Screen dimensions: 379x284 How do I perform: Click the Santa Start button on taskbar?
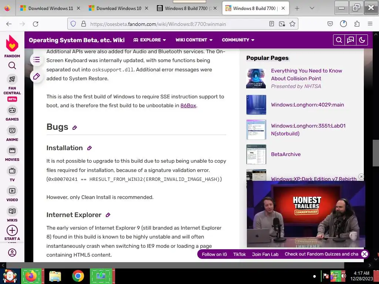tap(10, 276)
